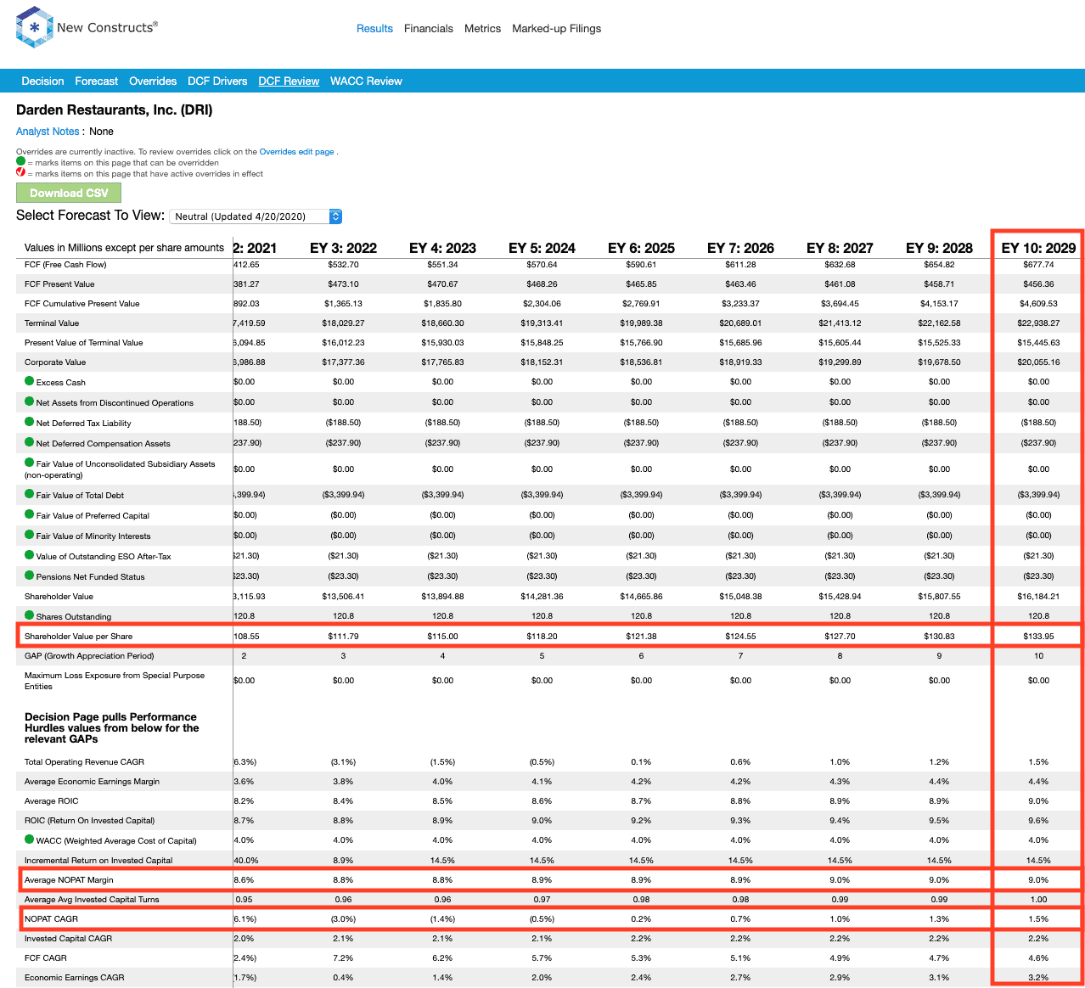Open the Financials tab
This screenshot has width=1085, height=988.
coord(429,28)
